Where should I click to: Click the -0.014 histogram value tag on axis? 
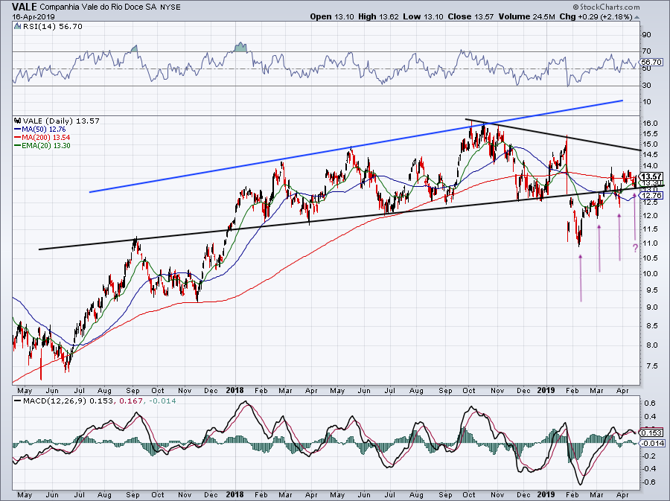coord(652,444)
